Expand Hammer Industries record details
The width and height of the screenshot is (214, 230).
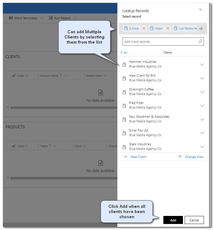202,64
